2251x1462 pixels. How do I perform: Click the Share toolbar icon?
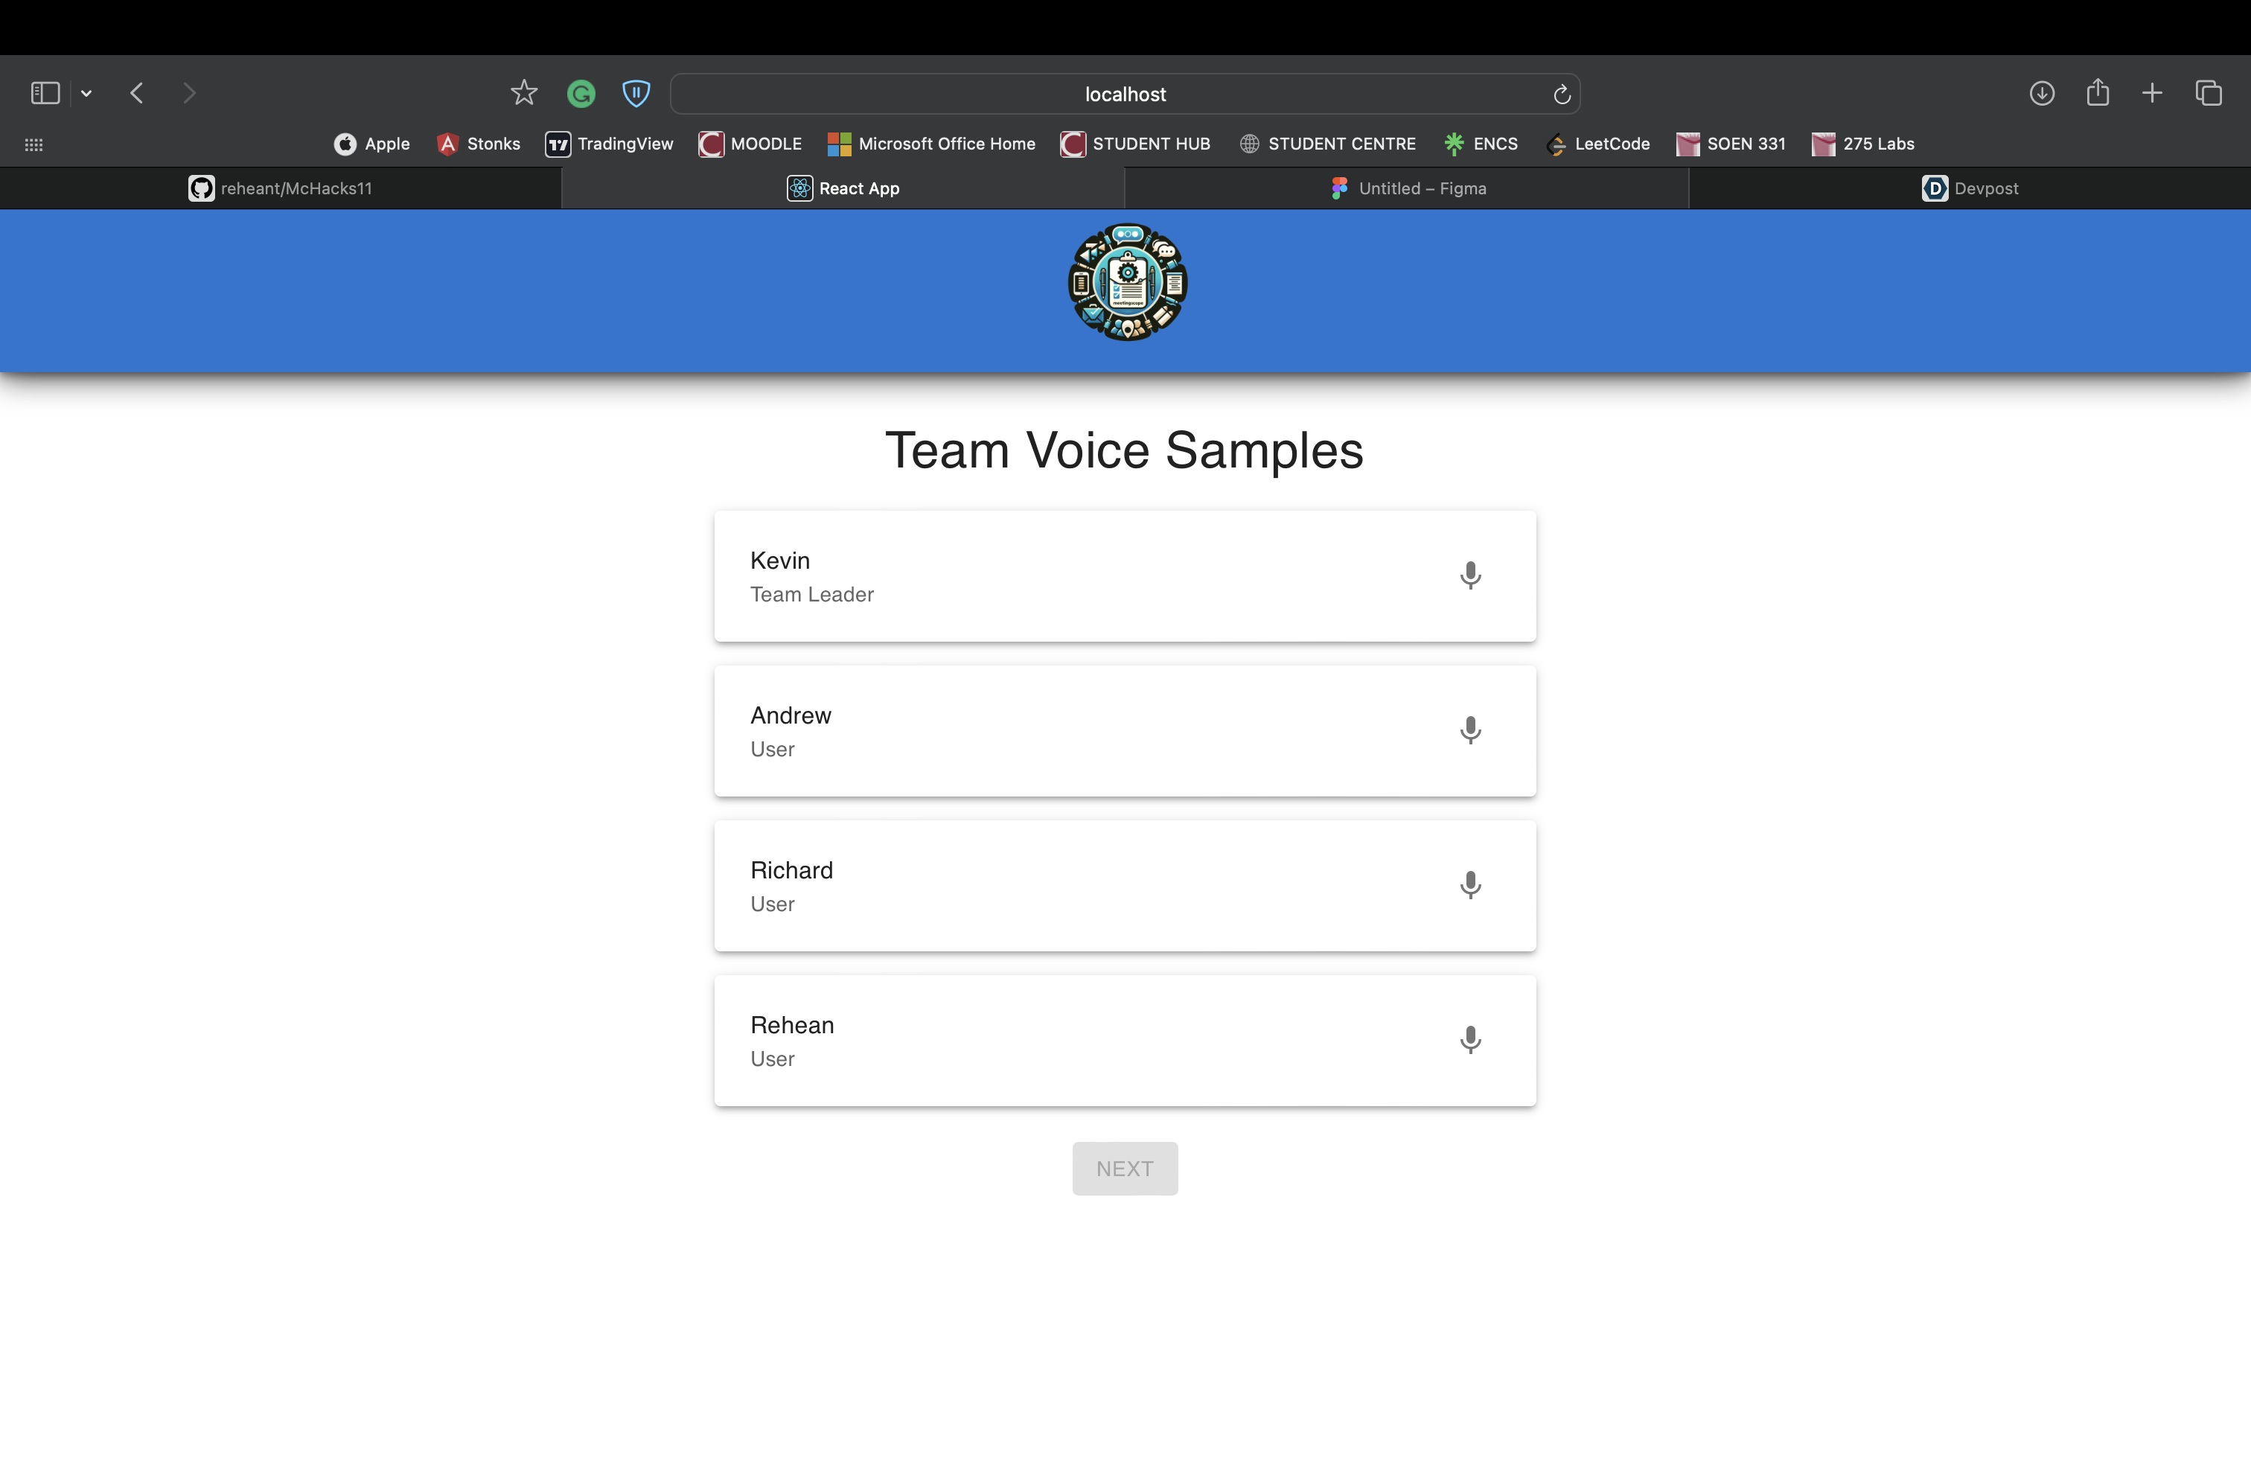2098,92
